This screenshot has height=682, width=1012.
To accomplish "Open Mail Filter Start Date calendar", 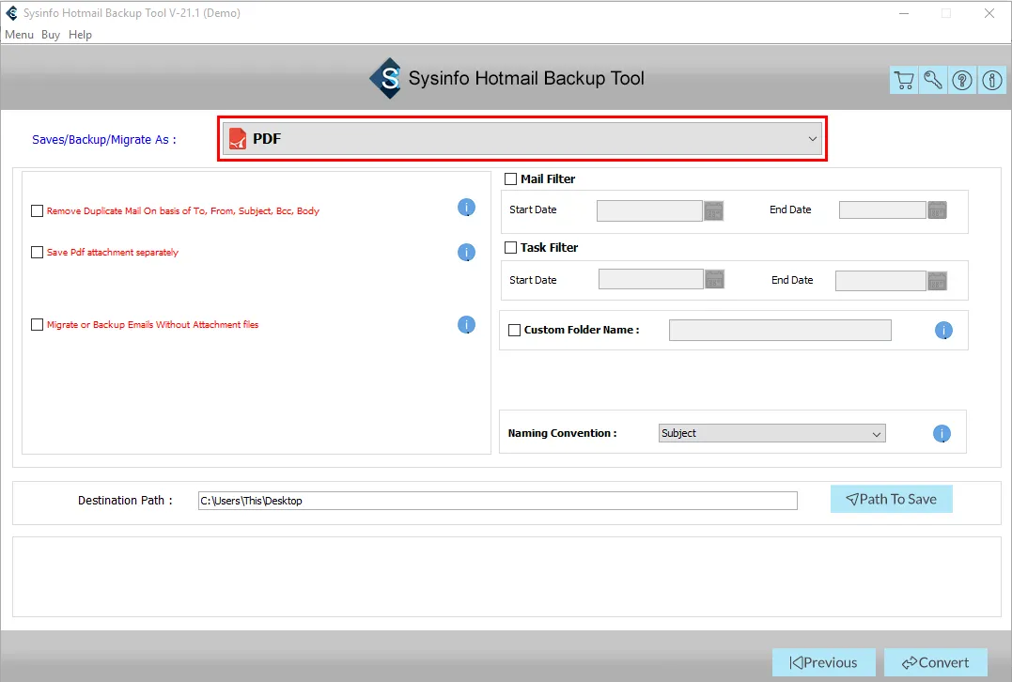I will click(714, 210).
